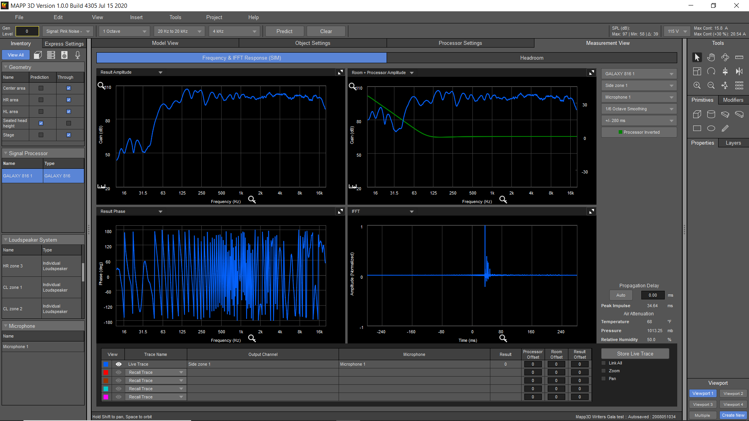Enable Prediction for HL area
The width and height of the screenshot is (749, 421).
coord(41,111)
